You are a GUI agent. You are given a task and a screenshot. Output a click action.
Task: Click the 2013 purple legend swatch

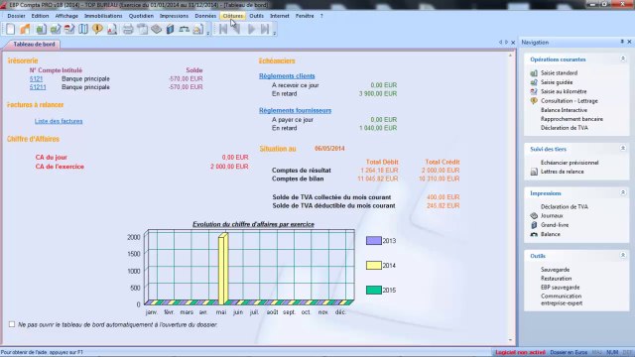click(x=374, y=240)
